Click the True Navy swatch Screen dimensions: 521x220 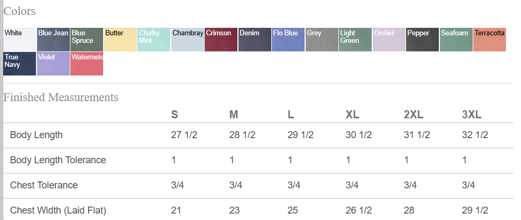[19, 64]
